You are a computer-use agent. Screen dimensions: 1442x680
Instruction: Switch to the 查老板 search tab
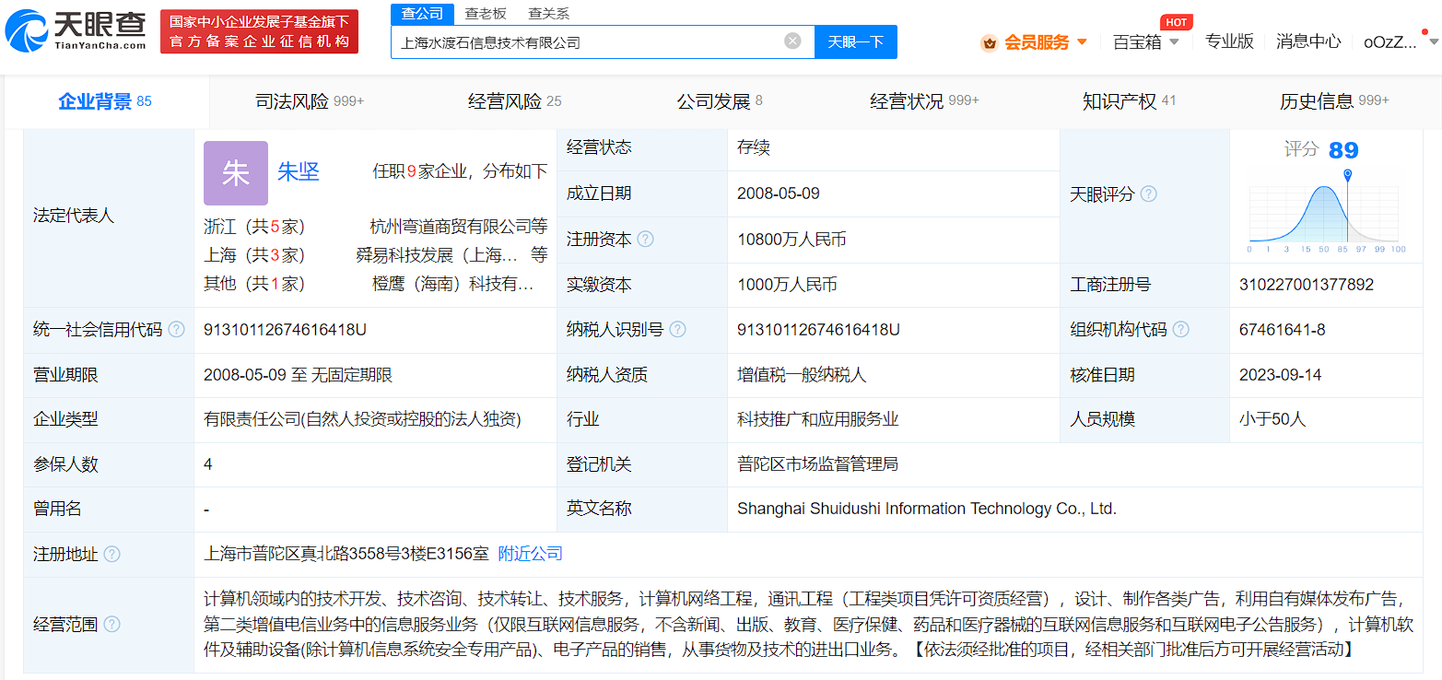click(486, 13)
